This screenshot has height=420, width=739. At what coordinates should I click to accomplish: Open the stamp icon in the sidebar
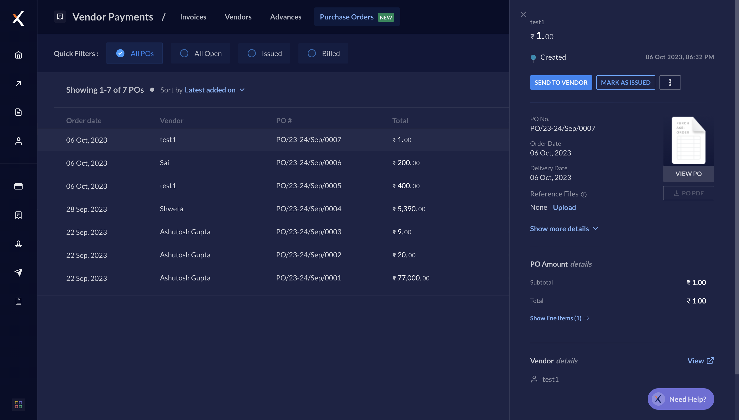pos(18,244)
